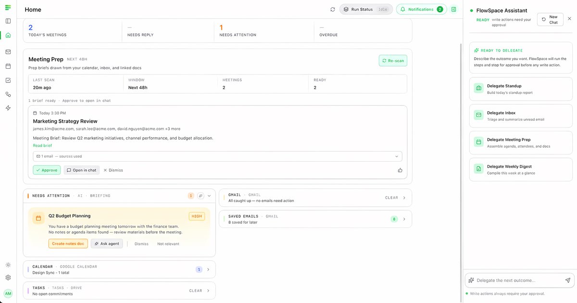Click the Q2 Budget Planning title
Viewport: 577px width, 303px height.
[69, 216]
